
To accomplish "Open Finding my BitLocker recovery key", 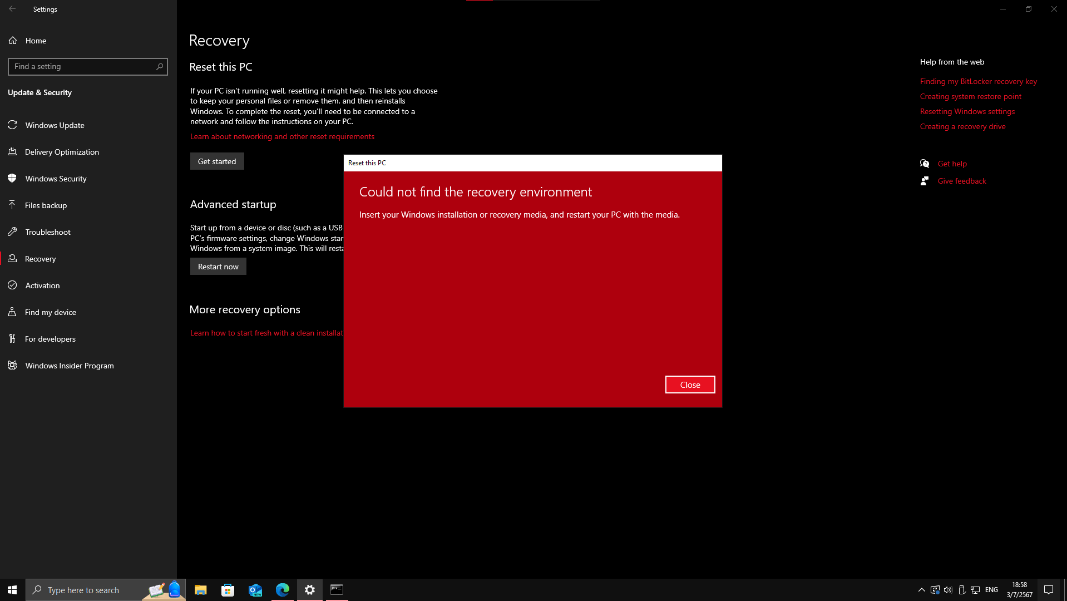I will [x=979, y=81].
